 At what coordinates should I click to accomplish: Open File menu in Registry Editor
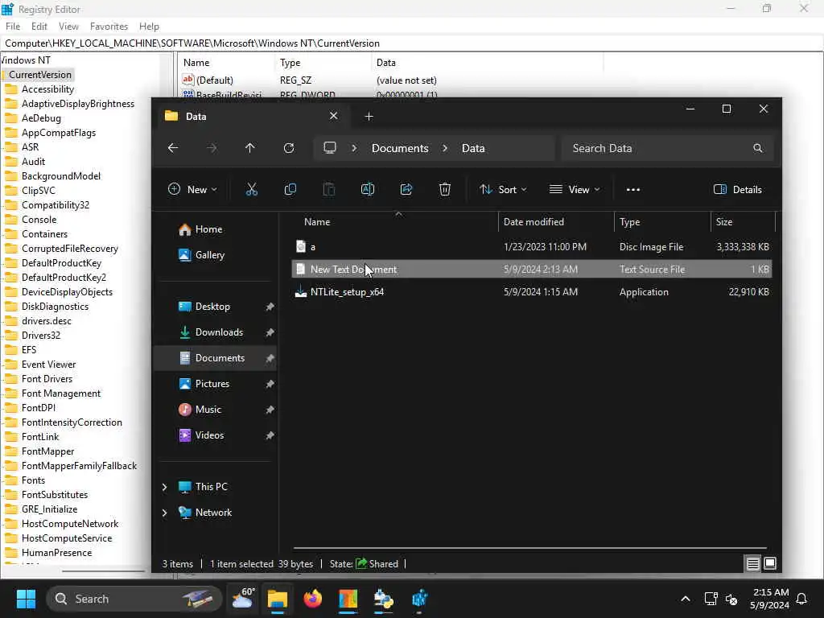(x=13, y=27)
